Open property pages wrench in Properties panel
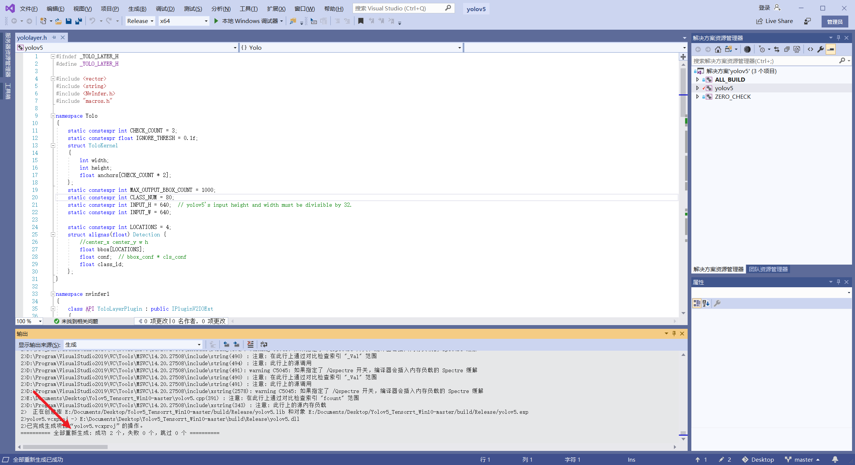 (717, 303)
